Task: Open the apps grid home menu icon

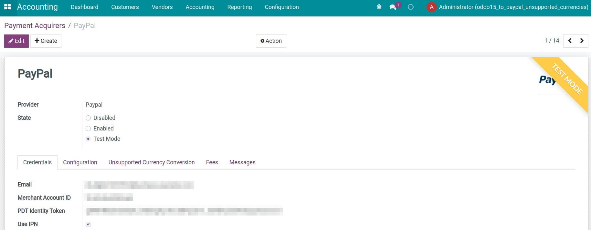Action: (7, 7)
